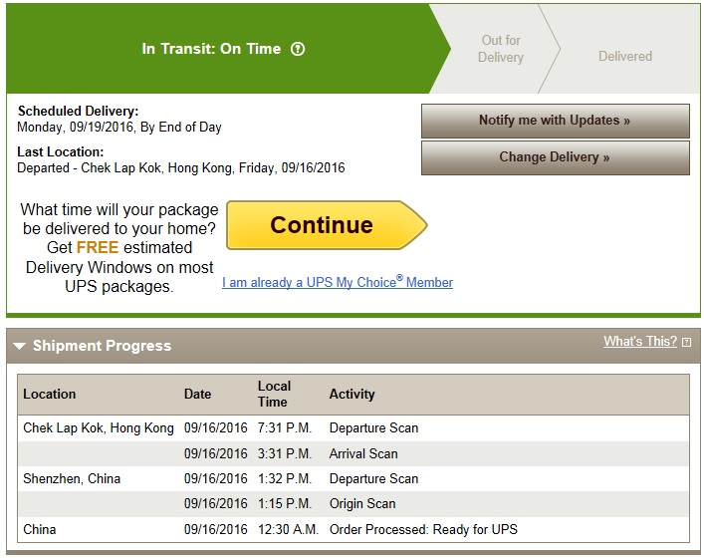Click the In Transit help question-mark icon

297,49
